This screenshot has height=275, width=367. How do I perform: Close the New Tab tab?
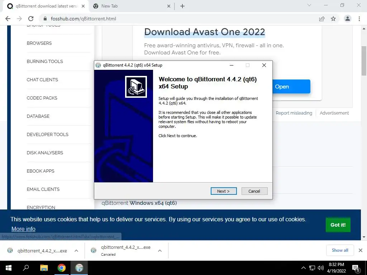pos(169,6)
